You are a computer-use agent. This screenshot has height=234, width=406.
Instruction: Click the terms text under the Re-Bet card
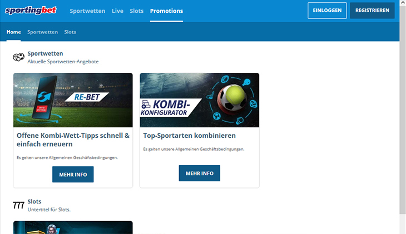(67, 157)
